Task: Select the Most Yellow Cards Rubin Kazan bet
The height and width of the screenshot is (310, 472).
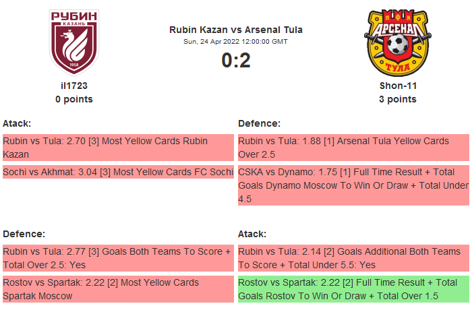Action: pyautogui.click(x=117, y=148)
